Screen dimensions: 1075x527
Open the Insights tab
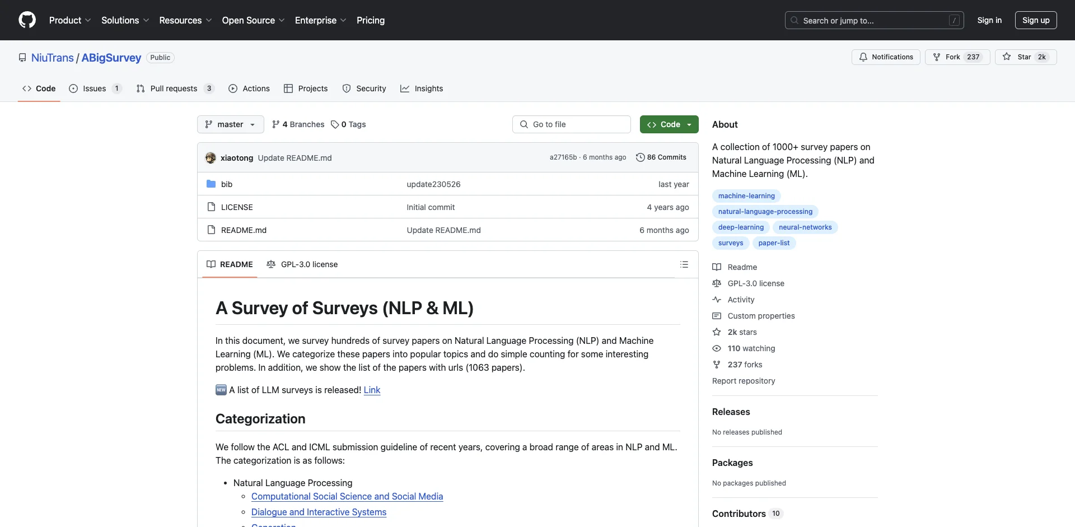pyautogui.click(x=422, y=88)
